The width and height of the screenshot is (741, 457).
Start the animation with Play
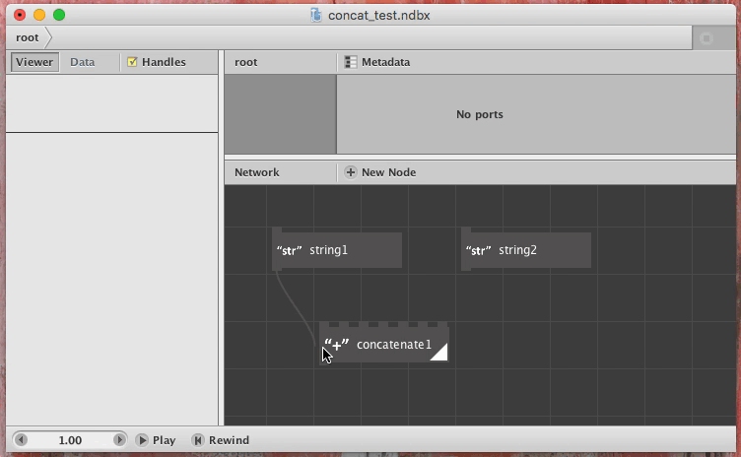pyautogui.click(x=156, y=440)
